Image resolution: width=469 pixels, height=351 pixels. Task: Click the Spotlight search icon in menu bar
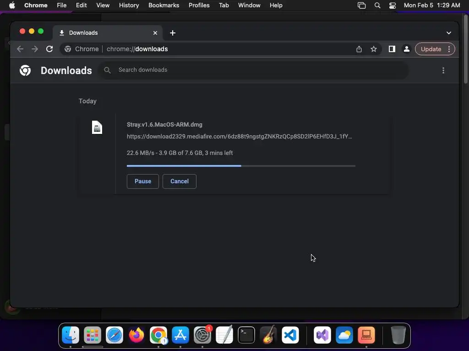tap(377, 5)
